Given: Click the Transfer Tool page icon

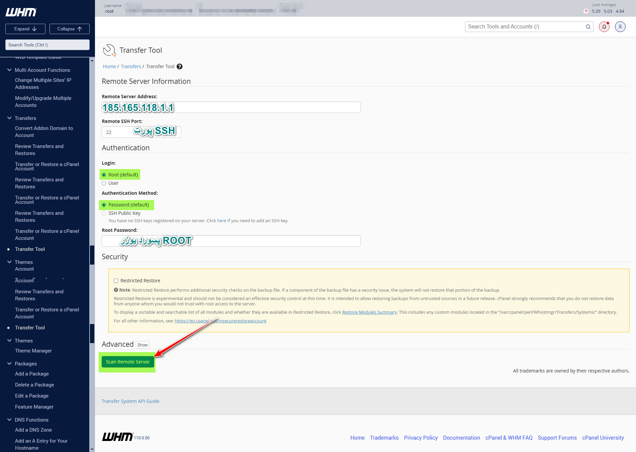Looking at the screenshot, I should click(109, 50).
